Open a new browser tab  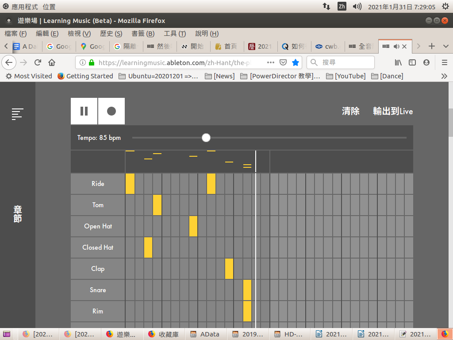click(432, 46)
